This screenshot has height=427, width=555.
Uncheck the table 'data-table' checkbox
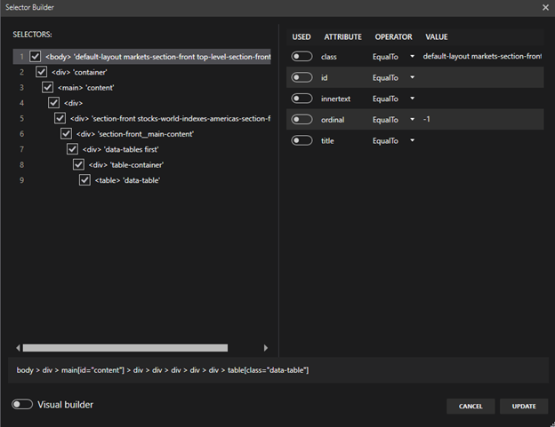(x=85, y=180)
